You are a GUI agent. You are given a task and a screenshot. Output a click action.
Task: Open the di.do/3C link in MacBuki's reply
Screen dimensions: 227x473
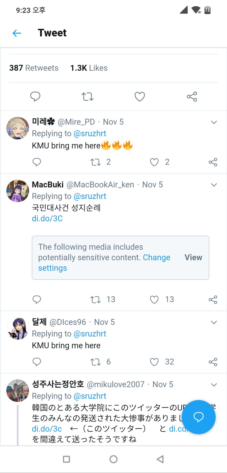tap(48, 218)
